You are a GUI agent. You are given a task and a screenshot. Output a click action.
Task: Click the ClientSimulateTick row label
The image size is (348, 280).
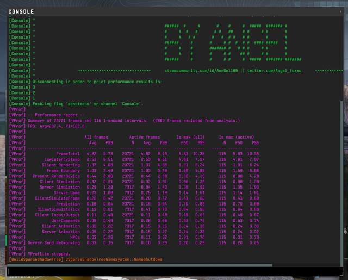[58, 209]
